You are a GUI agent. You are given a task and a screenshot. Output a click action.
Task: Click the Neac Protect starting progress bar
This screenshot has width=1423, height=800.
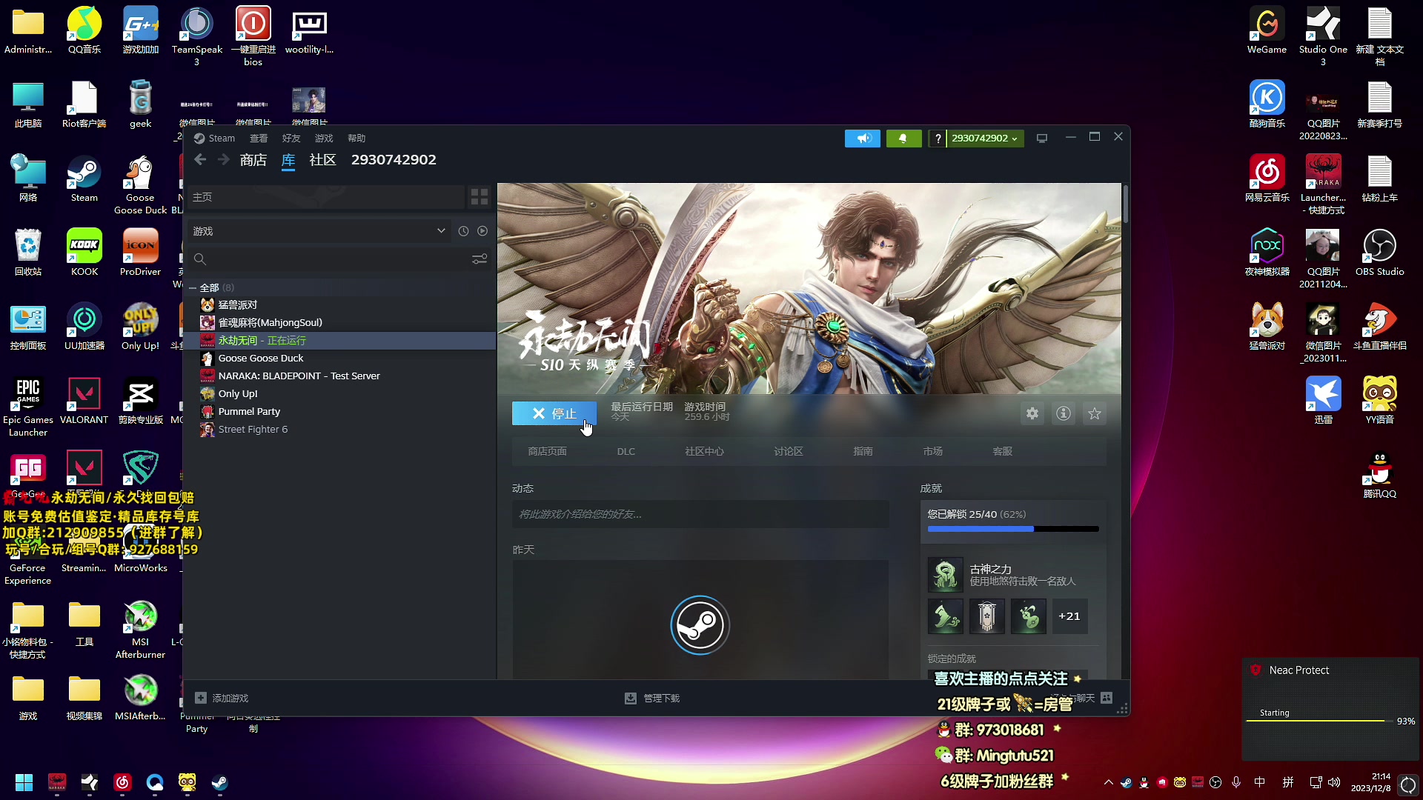point(1319,721)
